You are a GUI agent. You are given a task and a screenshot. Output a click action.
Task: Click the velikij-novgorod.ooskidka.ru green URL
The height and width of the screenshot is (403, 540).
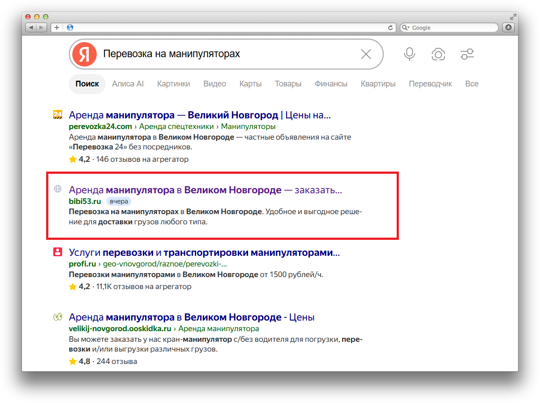pyautogui.click(x=120, y=329)
